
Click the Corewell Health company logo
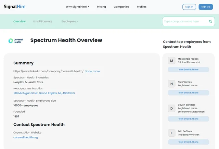(16, 41)
